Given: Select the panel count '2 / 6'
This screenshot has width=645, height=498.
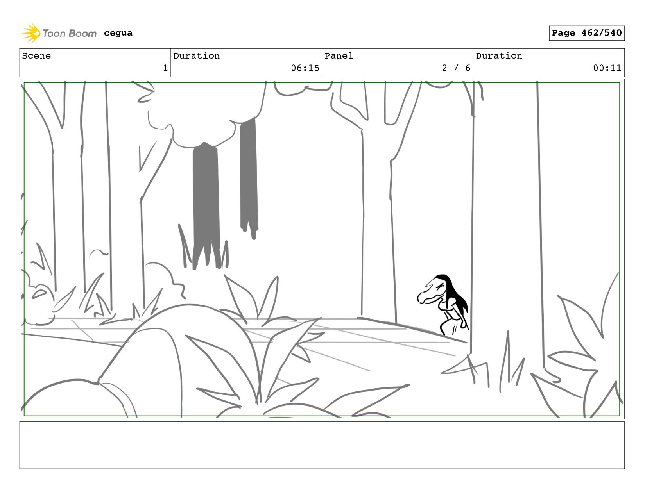Looking at the screenshot, I should point(456,68).
